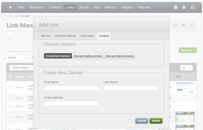Click Active status in second row
Screen dimensions: 203x130
[x=19, y=98]
